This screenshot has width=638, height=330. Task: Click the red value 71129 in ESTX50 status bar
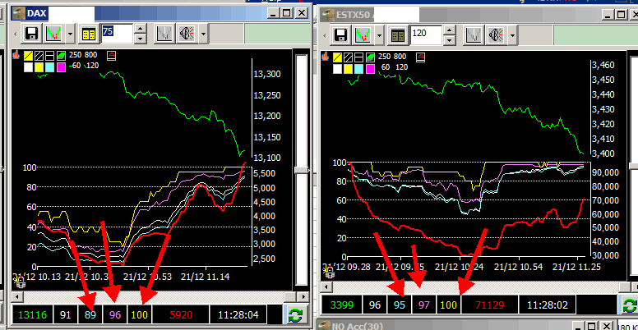(489, 305)
